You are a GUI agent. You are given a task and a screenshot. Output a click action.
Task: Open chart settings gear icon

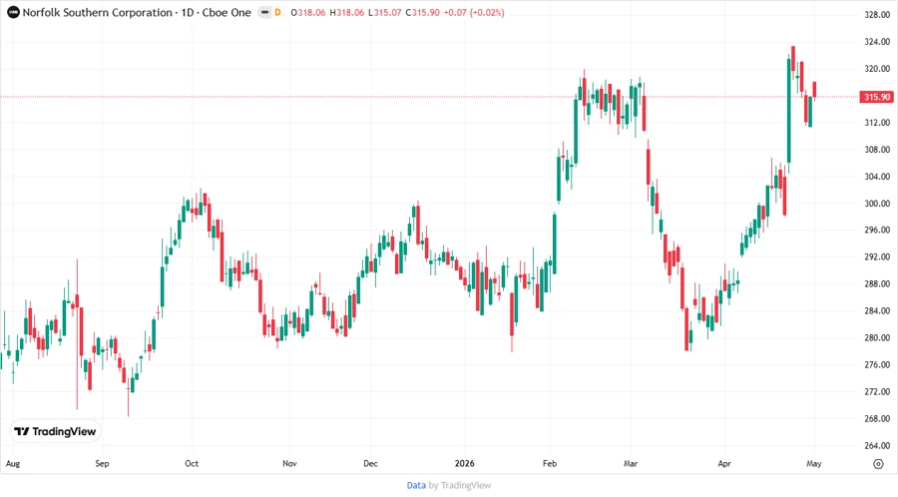(878, 464)
